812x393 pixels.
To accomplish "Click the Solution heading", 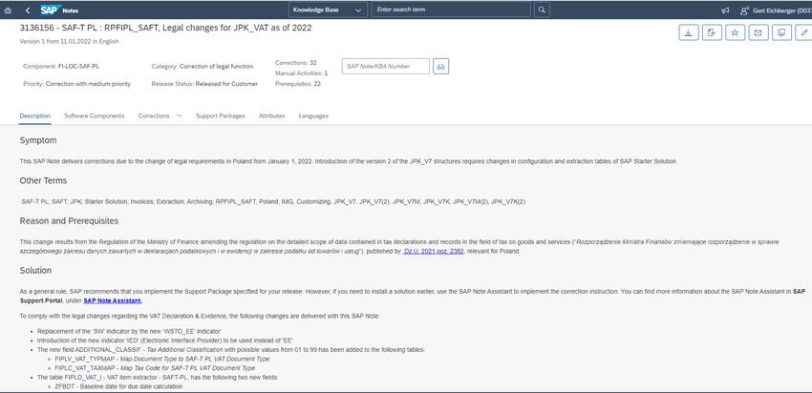I will click(35, 271).
